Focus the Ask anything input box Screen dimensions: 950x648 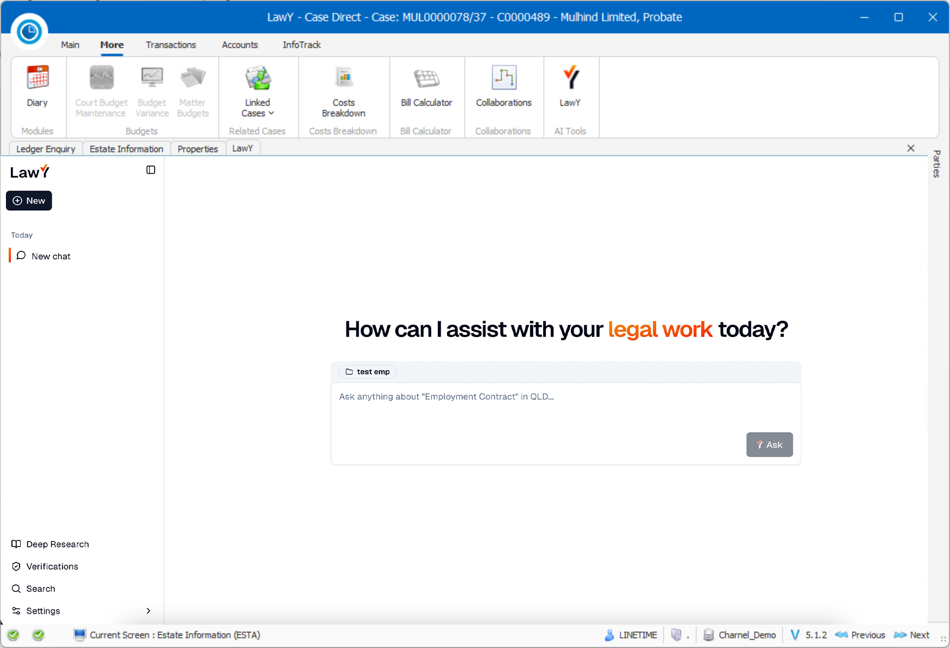pyautogui.click(x=565, y=423)
